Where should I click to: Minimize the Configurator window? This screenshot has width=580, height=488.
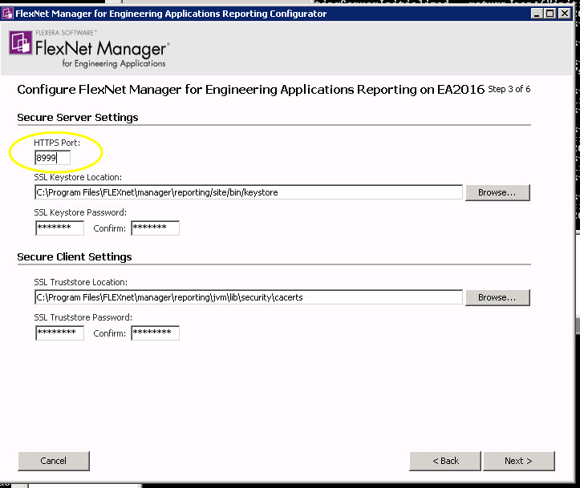[537, 14]
